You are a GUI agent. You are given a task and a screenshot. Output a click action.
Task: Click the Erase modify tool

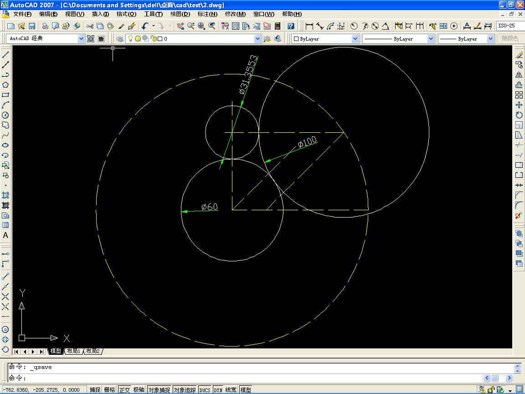click(x=519, y=55)
